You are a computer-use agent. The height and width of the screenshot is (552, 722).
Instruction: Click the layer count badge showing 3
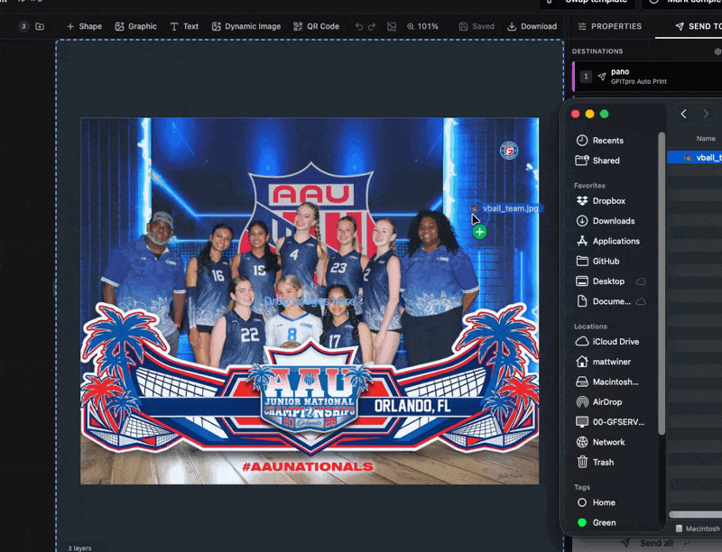coord(23,26)
